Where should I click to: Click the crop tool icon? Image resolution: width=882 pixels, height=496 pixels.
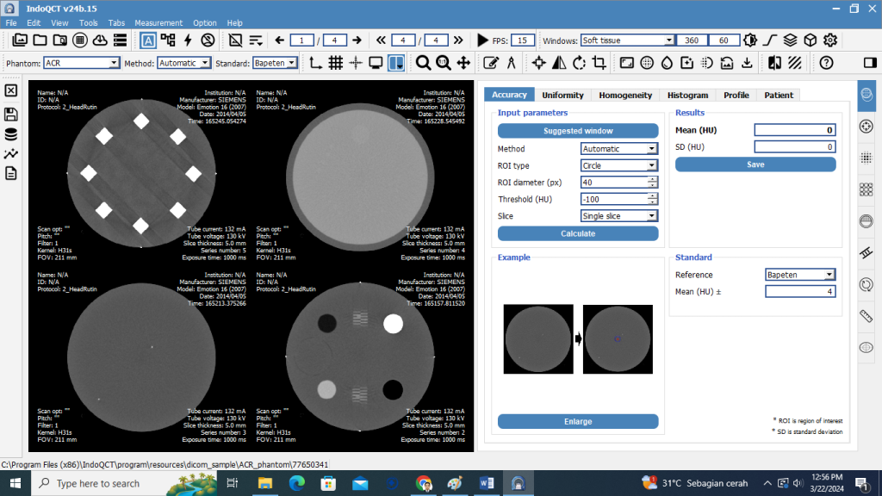[x=599, y=63]
